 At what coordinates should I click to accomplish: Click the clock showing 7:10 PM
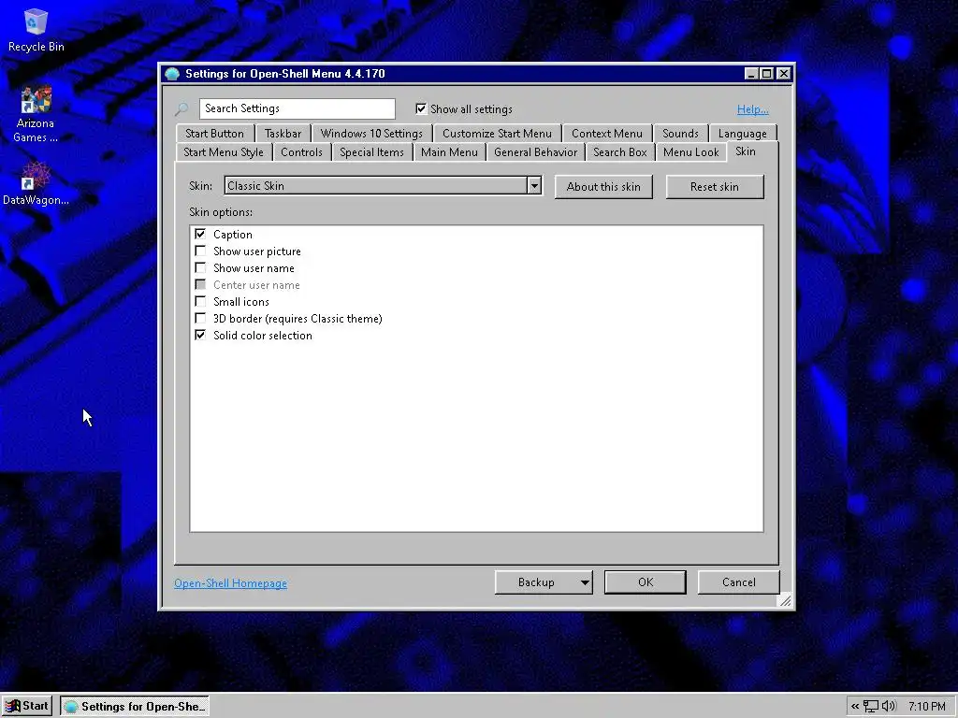pos(927,707)
